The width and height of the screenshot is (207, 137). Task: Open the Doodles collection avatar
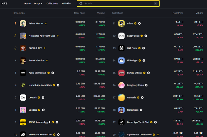pos(23,110)
